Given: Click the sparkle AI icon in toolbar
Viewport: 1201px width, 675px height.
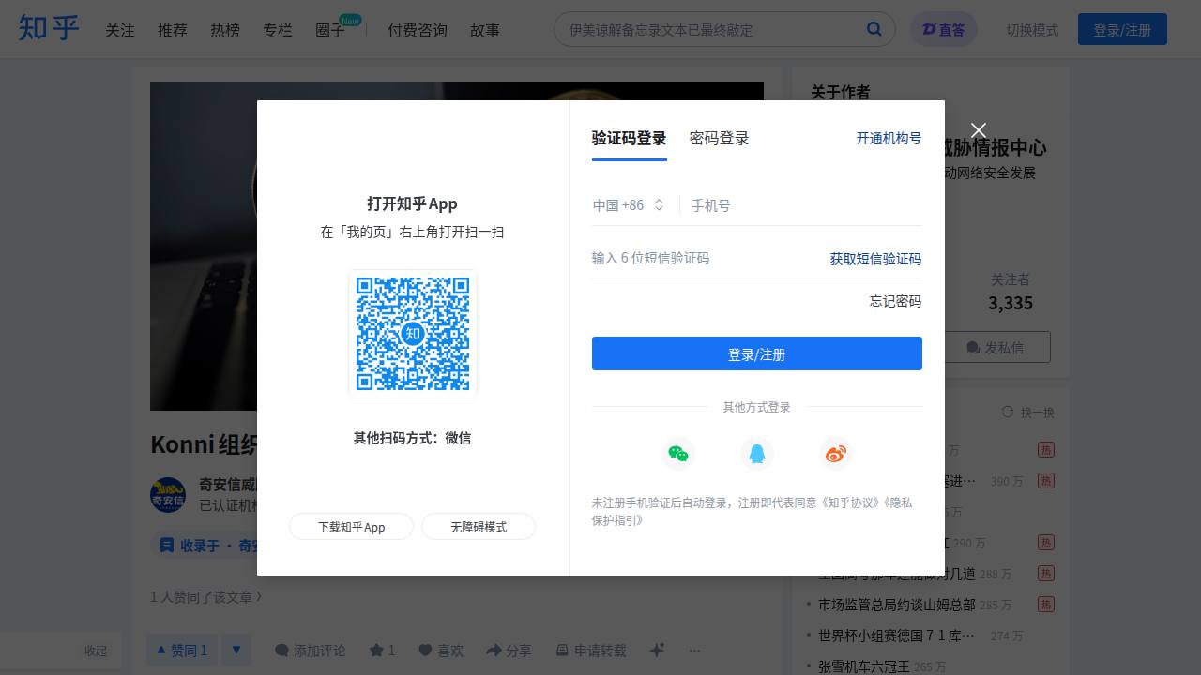Looking at the screenshot, I should click(x=657, y=650).
